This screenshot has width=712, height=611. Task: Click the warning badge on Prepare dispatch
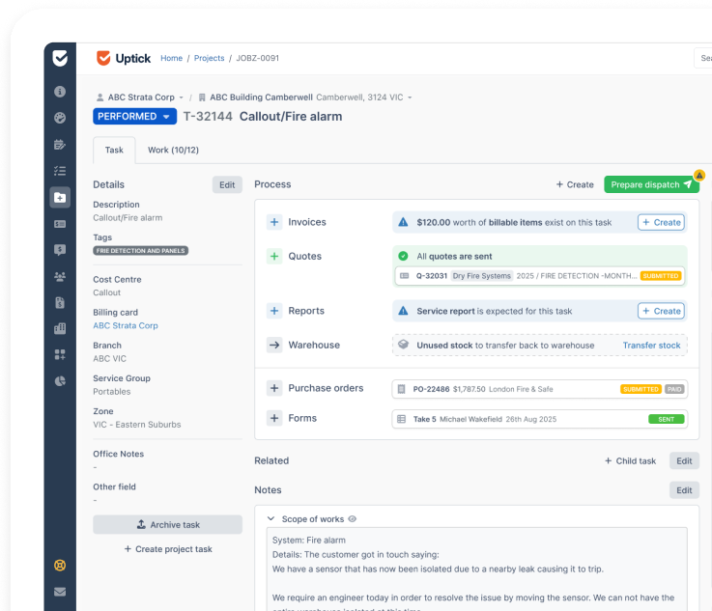699,175
